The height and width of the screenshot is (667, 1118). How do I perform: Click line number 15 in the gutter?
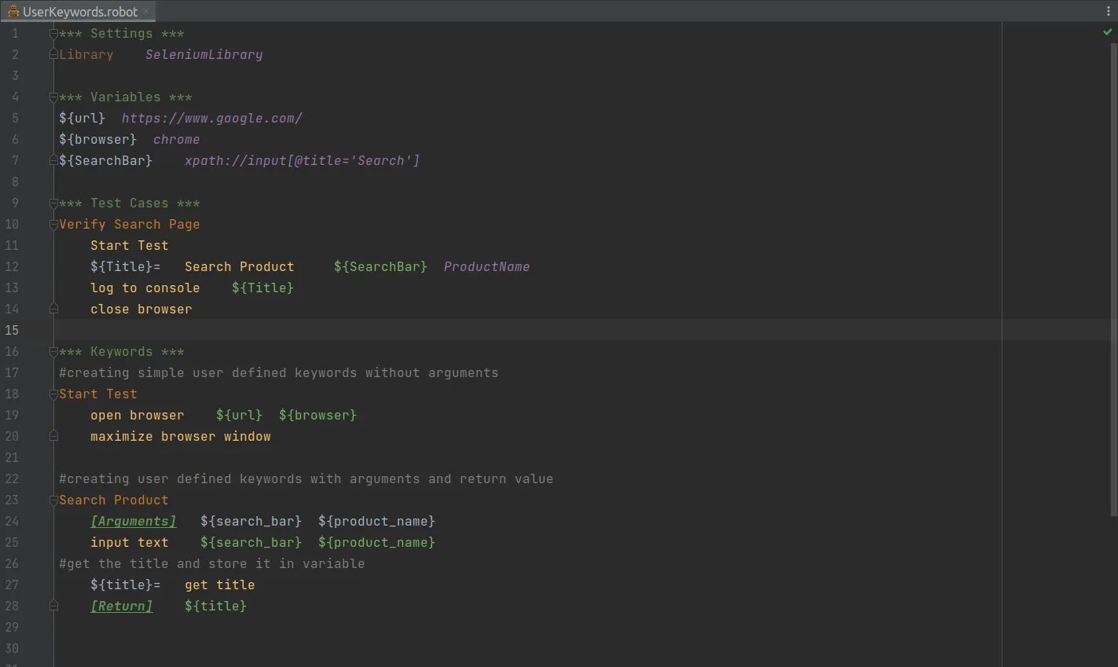[x=12, y=330]
